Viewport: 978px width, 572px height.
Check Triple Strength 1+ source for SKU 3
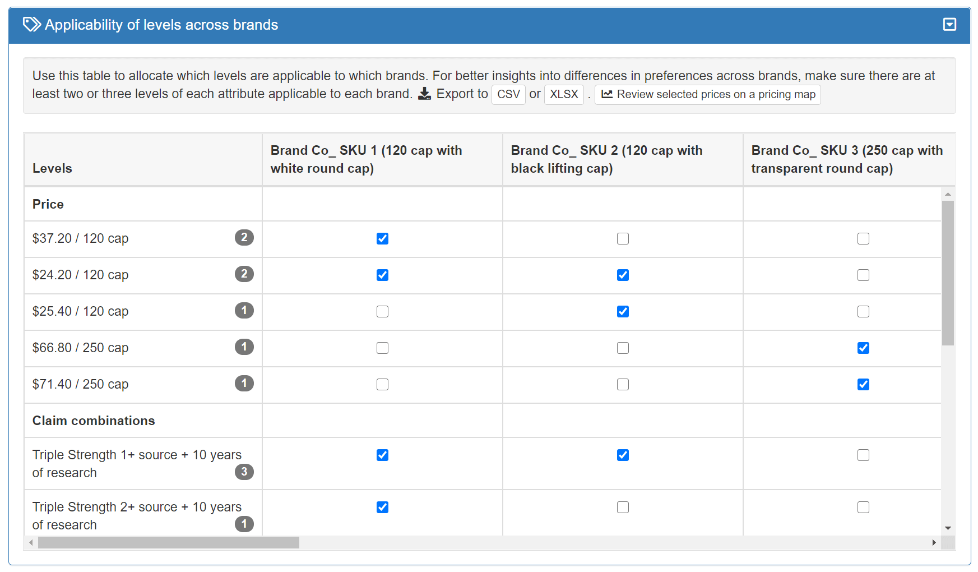coord(863,455)
